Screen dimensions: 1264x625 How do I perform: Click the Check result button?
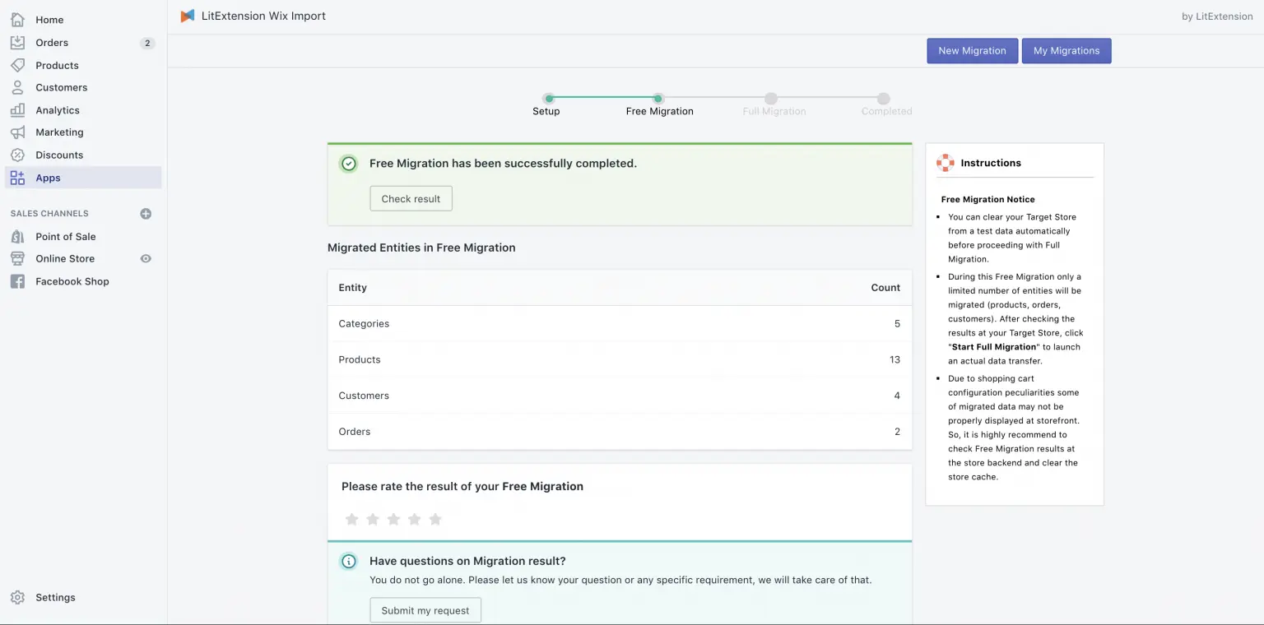pyautogui.click(x=411, y=199)
